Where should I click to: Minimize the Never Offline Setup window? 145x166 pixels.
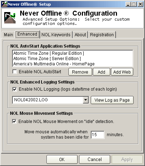tap(128, 4)
